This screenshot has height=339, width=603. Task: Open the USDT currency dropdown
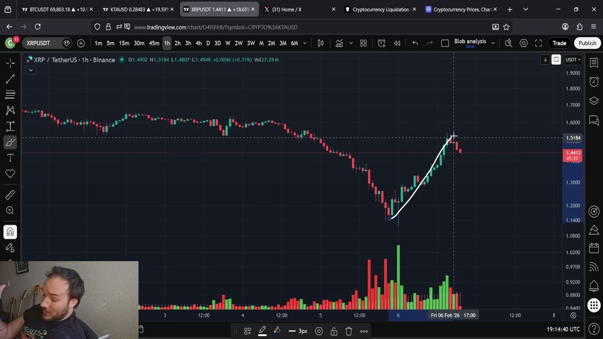coord(573,60)
